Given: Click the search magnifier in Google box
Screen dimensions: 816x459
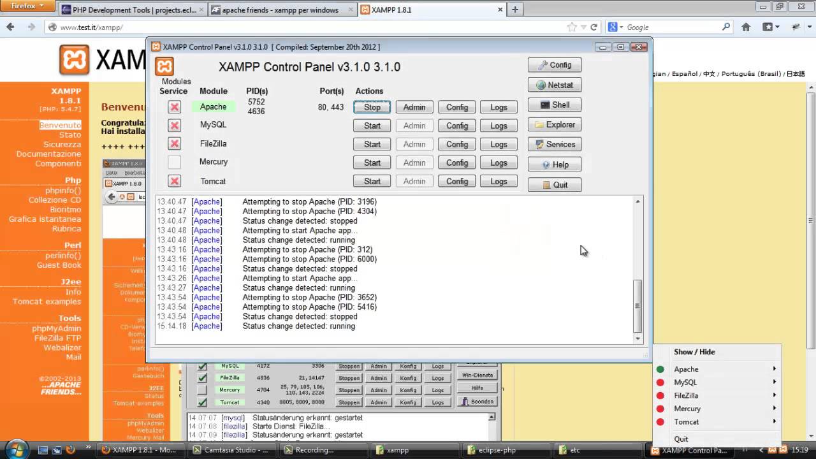Looking at the screenshot, I should 726,27.
